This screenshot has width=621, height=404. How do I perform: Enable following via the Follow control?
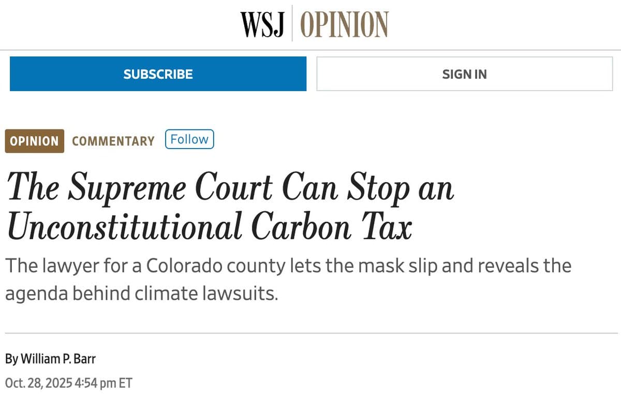coord(189,139)
